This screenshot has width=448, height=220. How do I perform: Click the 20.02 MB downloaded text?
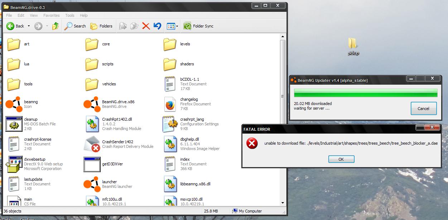pyautogui.click(x=313, y=104)
